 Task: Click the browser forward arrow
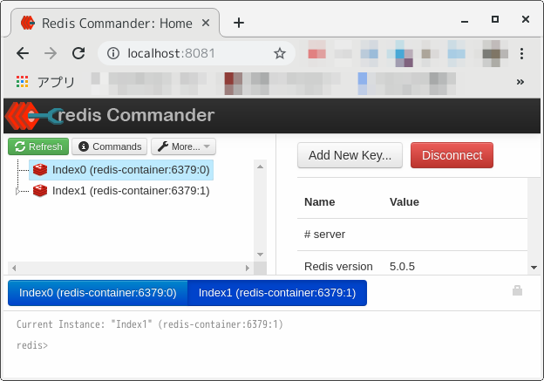click(x=51, y=53)
